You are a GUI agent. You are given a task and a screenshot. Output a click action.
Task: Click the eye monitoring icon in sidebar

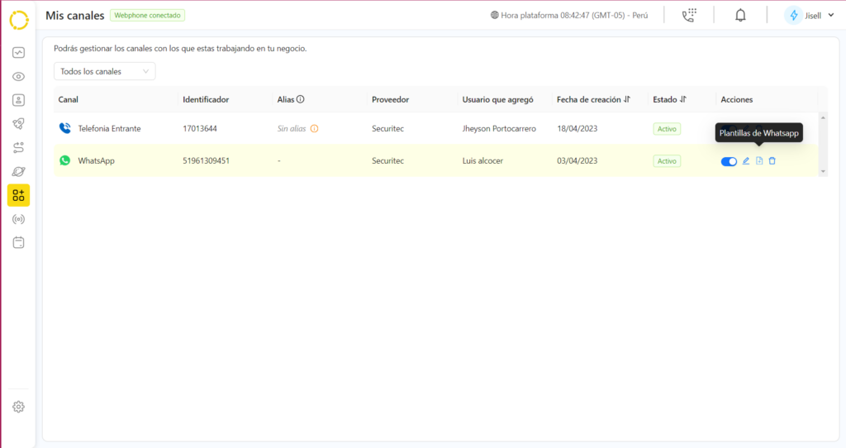(18, 77)
